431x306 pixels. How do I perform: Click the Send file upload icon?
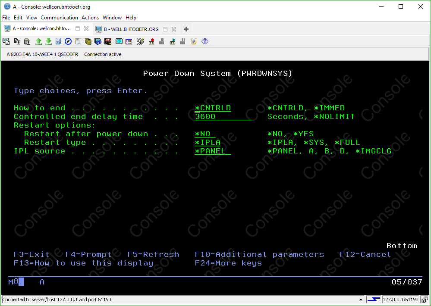tap(38, 41)
